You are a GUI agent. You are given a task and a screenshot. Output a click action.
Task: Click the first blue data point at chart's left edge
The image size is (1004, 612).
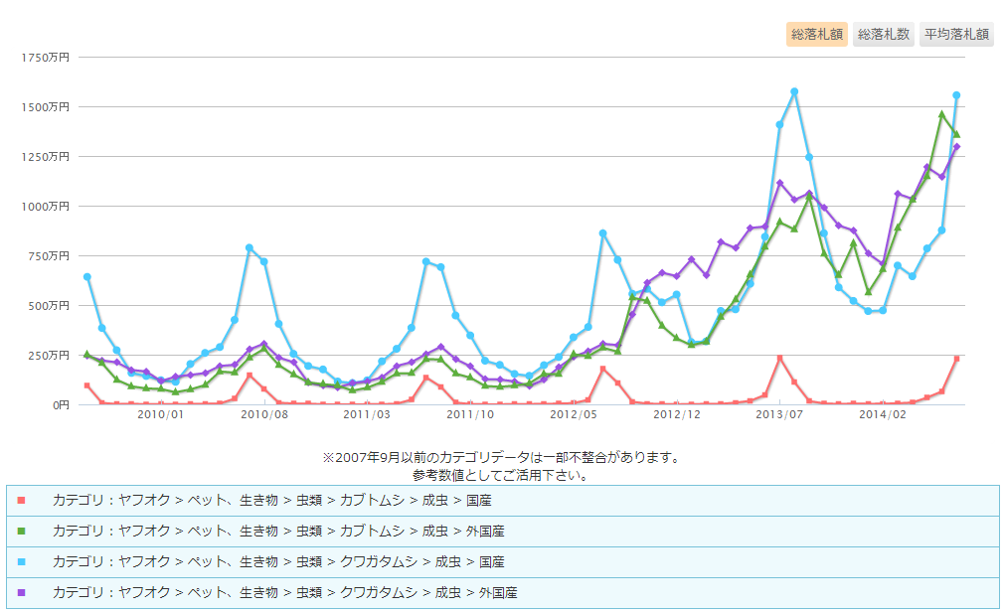click(x=86, y=276)
